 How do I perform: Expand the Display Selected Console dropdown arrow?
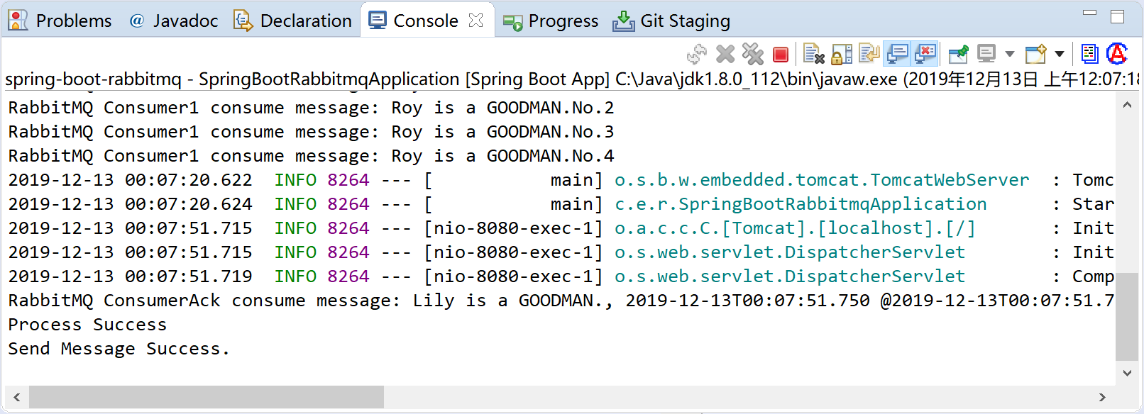pyautogui.click(x=1009, y=54)
